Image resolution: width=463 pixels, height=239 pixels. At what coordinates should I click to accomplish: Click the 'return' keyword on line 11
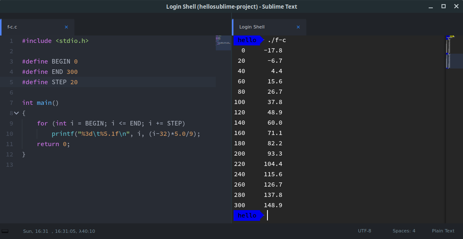coord(48,144)
